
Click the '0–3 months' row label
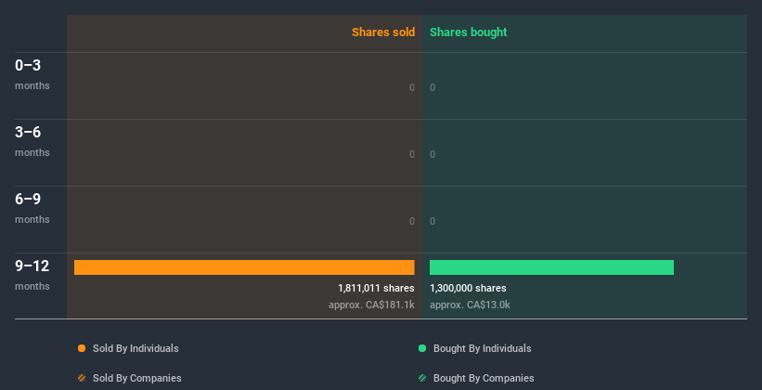tap(32, 74)
